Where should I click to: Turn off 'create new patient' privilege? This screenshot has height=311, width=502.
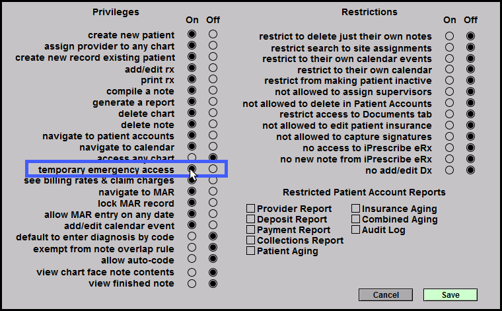coord(213,34)
